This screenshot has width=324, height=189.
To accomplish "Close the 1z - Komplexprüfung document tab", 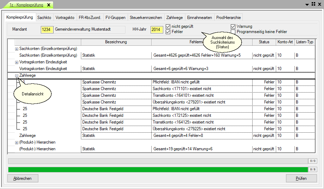I will (x=48, y=5).
